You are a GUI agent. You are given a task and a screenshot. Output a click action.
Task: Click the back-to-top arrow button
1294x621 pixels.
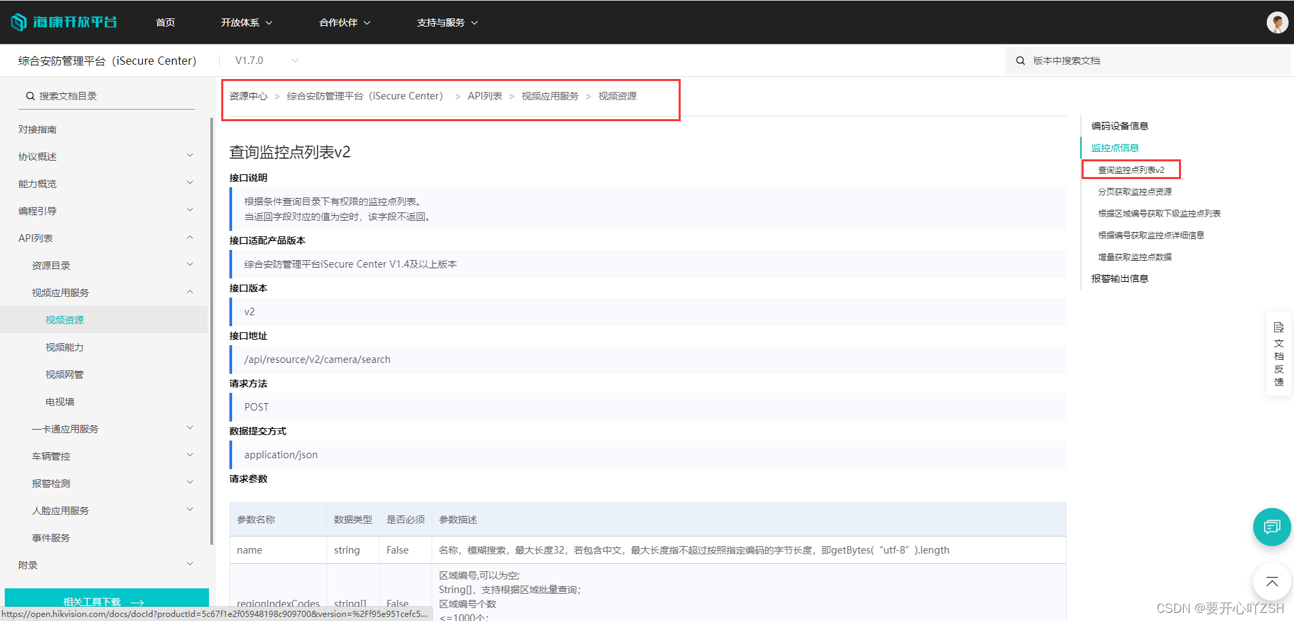tap(1272, 582)
